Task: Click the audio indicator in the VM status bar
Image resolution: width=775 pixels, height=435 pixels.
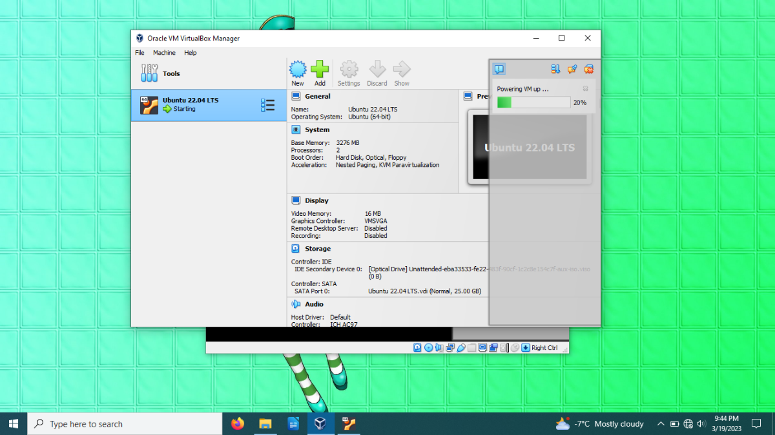Action: [x=439, y=348]
